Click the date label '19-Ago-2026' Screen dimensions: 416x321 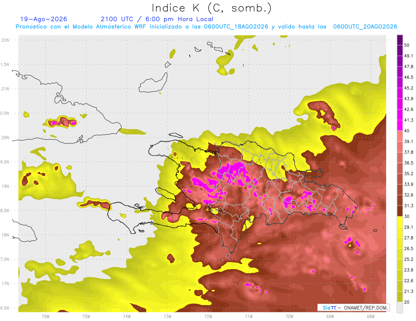pos(44,19)
